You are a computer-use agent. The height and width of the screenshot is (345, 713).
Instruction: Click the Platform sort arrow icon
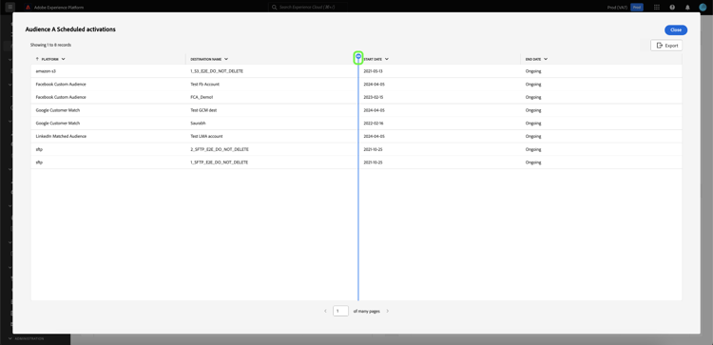point(37,59)
